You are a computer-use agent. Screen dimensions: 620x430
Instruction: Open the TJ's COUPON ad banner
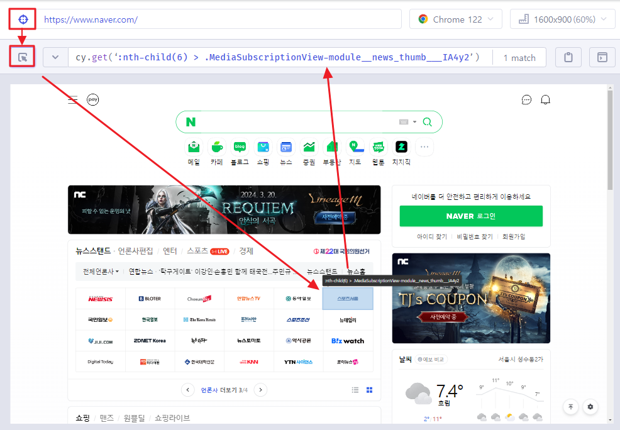471,298
